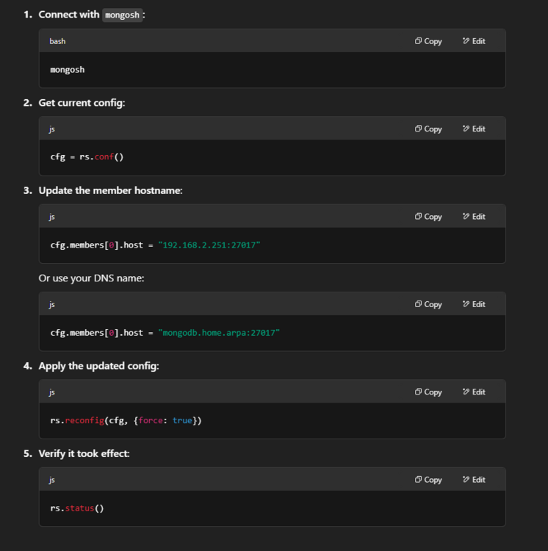The height and width of the screenshot is (551, 548).
Task: Edit the rs.status() code block
Action: pyautogui.click(x=474, y=480)
